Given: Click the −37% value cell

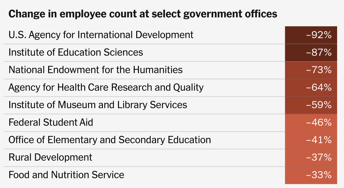Looking at the screenshot, I should pyautogui.click(x=311, y=157).
